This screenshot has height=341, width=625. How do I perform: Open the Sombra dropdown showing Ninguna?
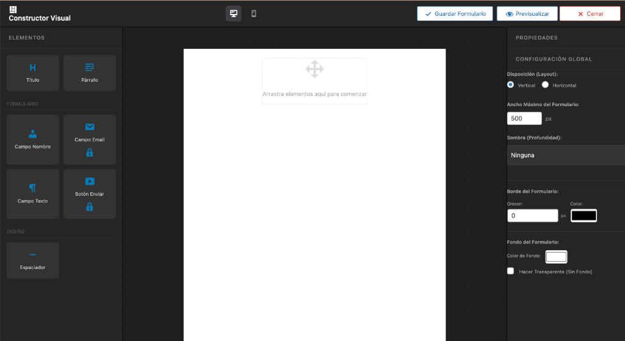566,155
